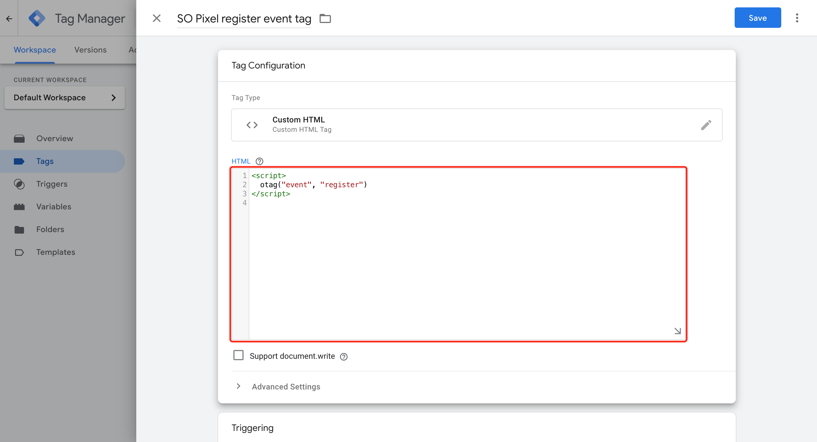Close the tag editor panel

coord(157,18)
